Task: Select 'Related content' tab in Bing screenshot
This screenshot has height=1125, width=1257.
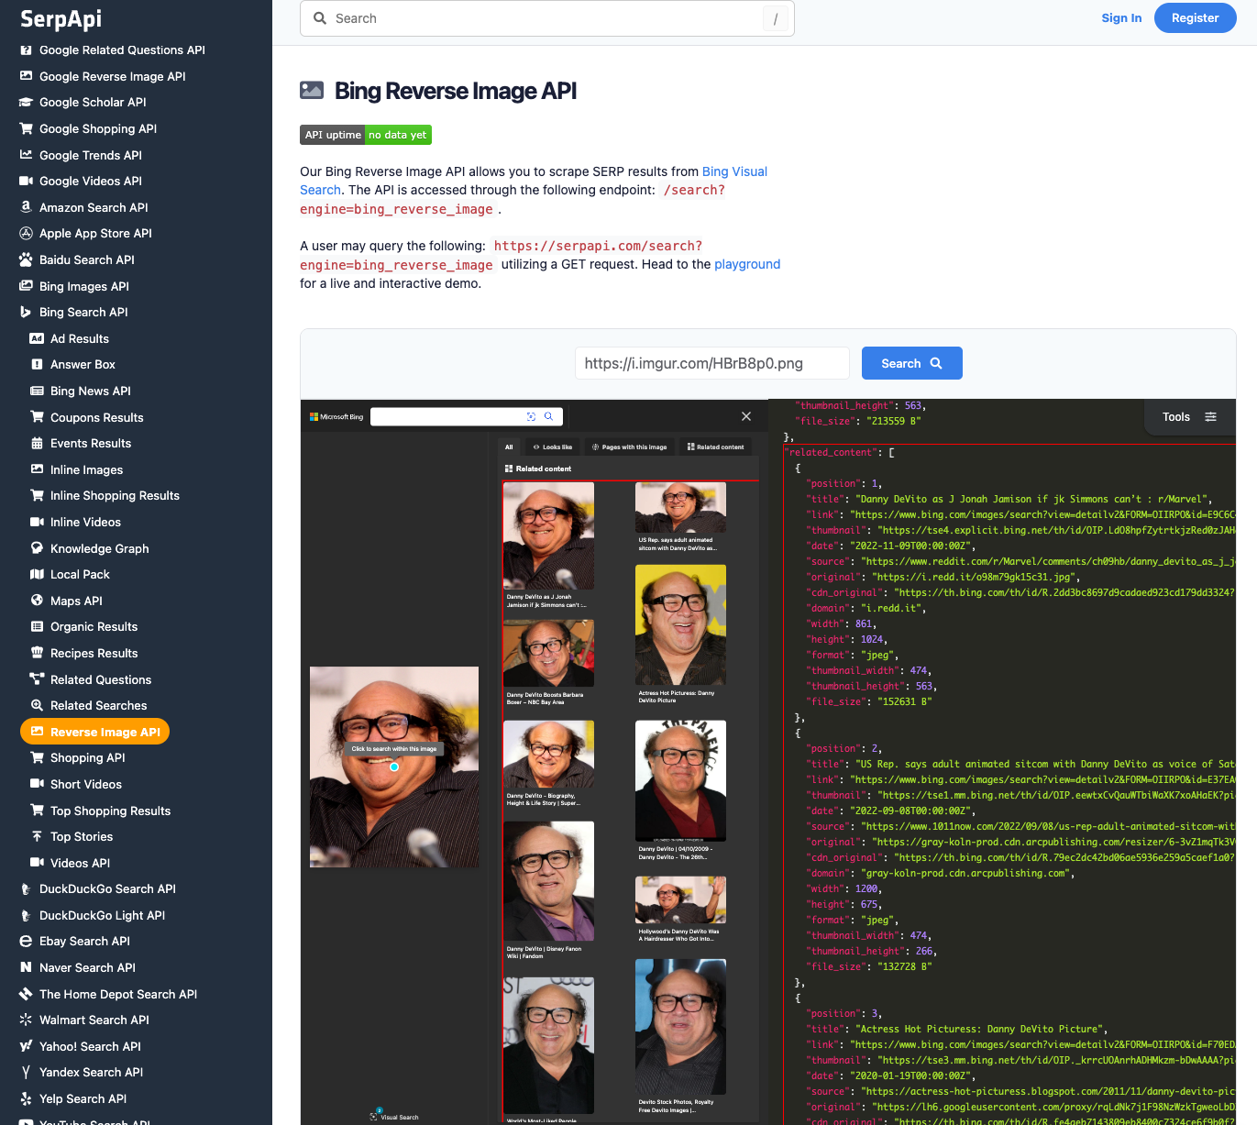Action: tap(715, 447)
